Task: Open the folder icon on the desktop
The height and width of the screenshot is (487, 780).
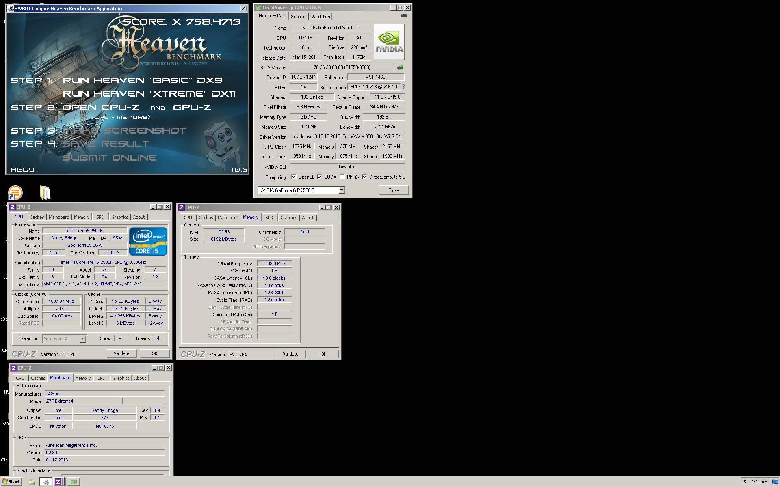Action: pyautogui.click(x=45, y=193)
